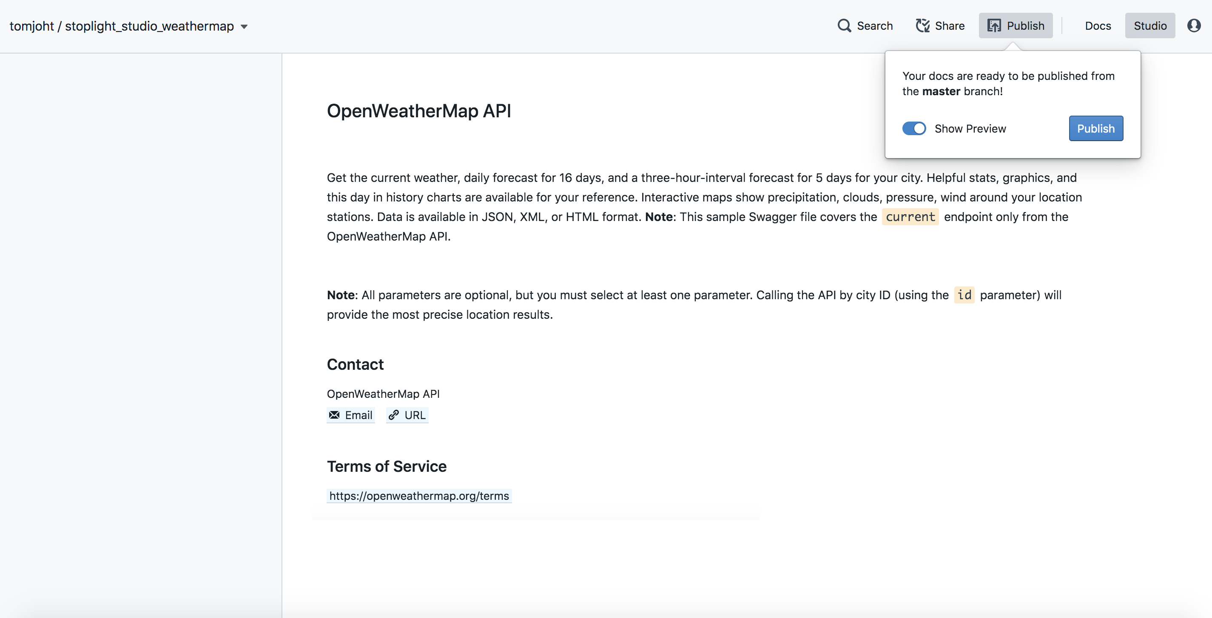Switch to the Studio tab
1212x618 pixels.
coord(1150,26)
